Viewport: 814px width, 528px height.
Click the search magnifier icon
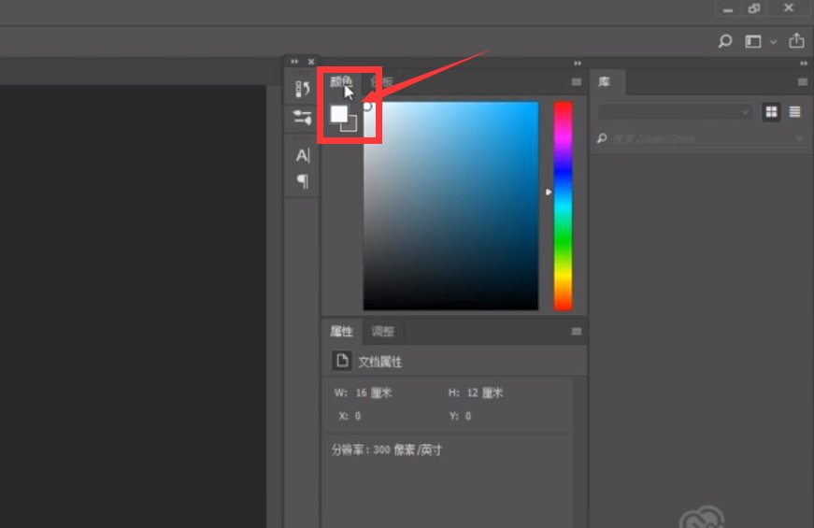(x=725, y=41)
